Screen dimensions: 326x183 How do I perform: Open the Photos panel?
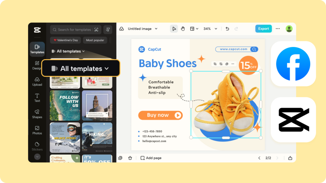(x=37, y=130)
